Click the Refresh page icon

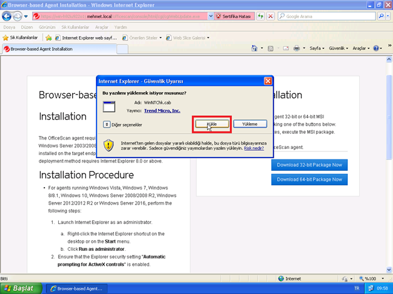[261, 16]
